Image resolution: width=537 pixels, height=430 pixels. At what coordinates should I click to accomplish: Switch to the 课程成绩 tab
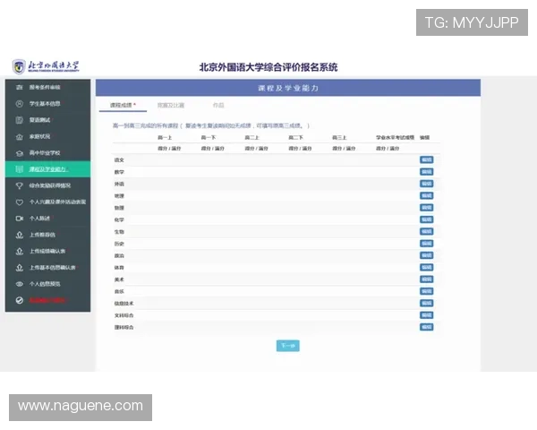[x=123, y=106]
